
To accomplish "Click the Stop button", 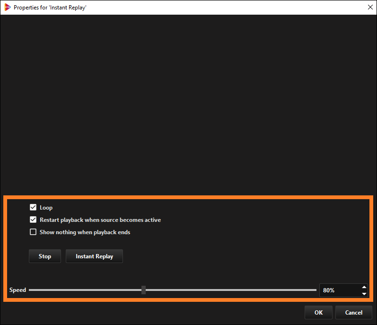I will coord(45,256).
